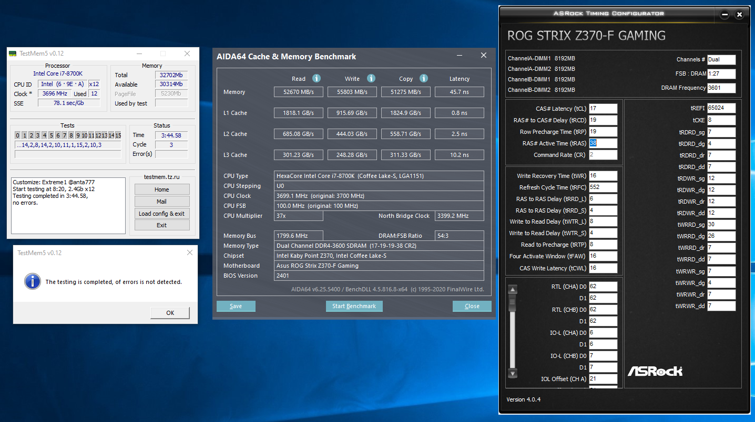Save the AIDA64 benchmark results

click(236, 306)
